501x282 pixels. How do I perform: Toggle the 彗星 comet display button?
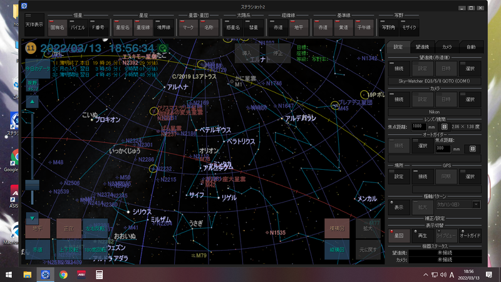click(254, 28)
